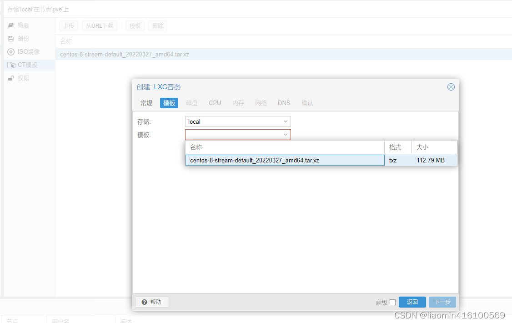This screenshot has width=512, height=323.
Task: Click the 上传 upload button
Action: (x=69, y=26)
